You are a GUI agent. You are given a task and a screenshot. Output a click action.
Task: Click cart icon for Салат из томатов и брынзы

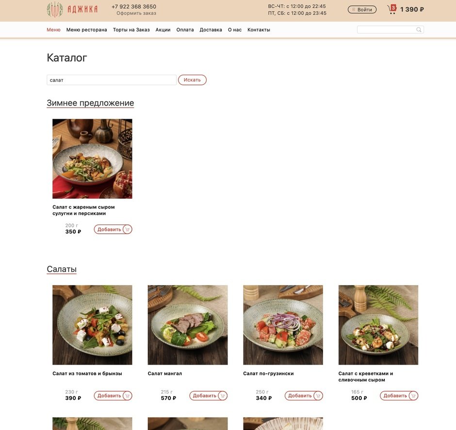[128, 396]
